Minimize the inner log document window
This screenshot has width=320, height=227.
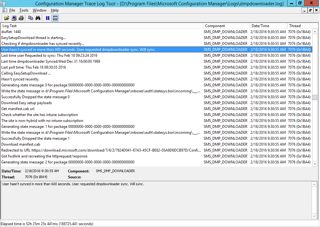click(x=304, y=10)
